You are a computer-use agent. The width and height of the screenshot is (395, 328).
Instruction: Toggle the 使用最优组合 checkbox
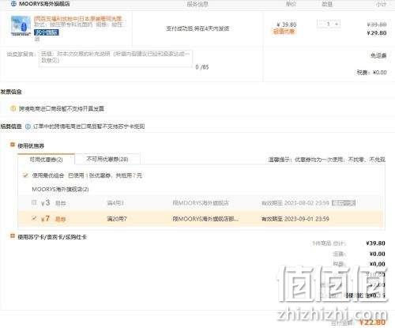pyautogui.click(x=25, y=175)
